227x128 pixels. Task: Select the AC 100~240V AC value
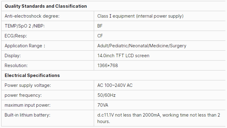click(x=115, y=85)
